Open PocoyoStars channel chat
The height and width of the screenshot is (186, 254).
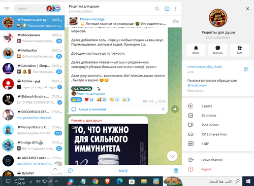(32, 130)
